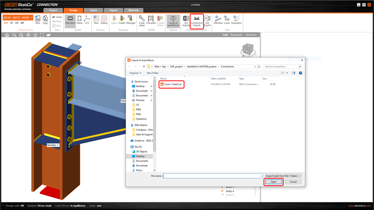374x210 pixels.
Task: Toggle Wireframe display mode
Action: (251, 35)
